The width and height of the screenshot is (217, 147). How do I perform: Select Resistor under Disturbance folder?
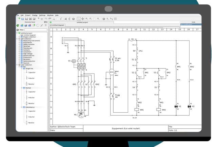click(31, 122)
